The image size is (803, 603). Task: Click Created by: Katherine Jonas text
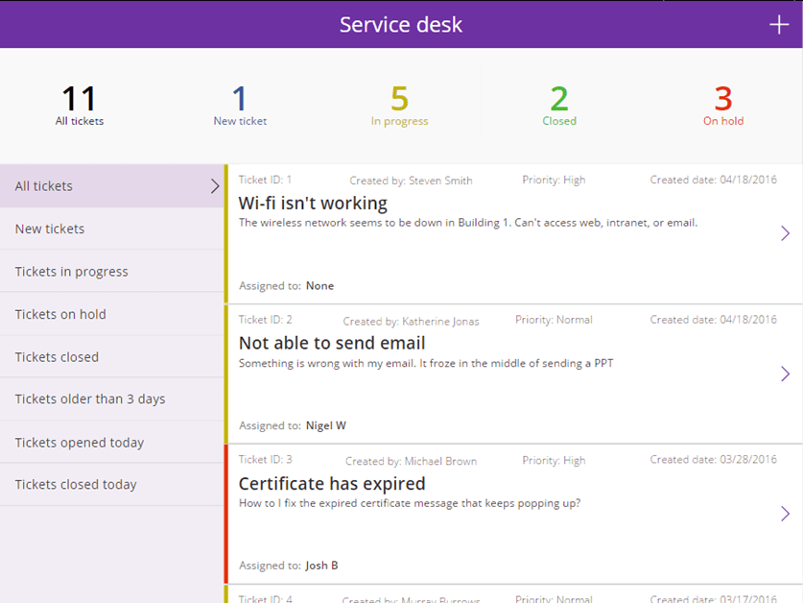coord(411,321)
